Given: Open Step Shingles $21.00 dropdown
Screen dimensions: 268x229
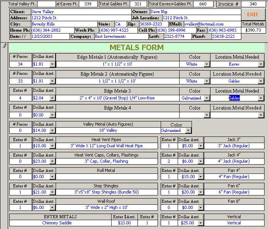Looking at the screenshot, I should [x=52, y=192].
